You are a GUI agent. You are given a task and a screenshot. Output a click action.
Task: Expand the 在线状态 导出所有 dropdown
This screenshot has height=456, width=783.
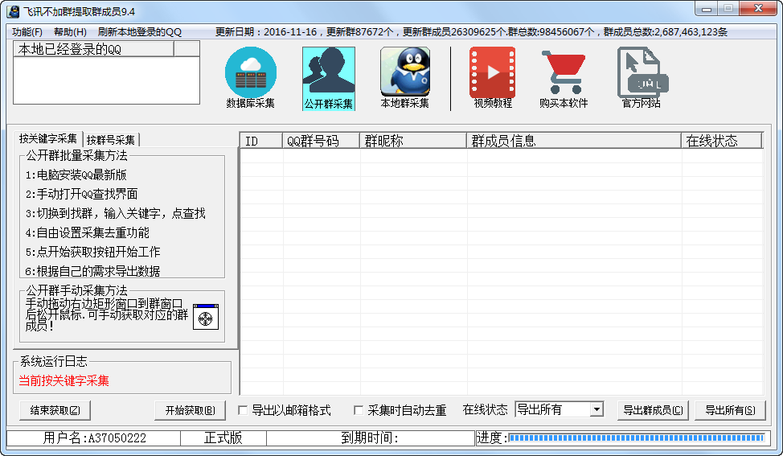click(596, 409)
